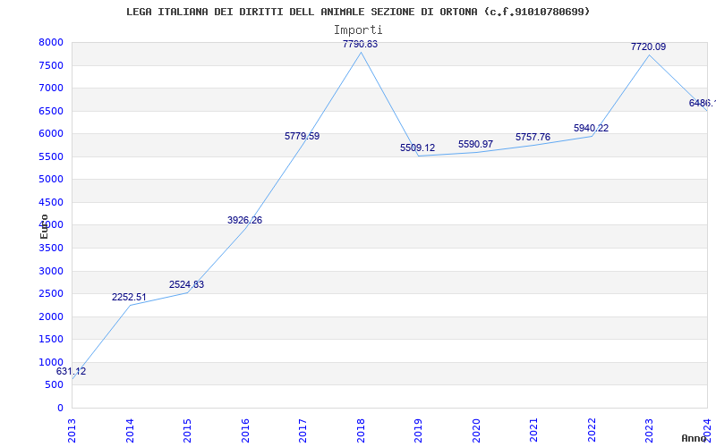This screenshot has height=447, width=716.
Task: Click the peak value label 7790.83
Action: (361, 44)
